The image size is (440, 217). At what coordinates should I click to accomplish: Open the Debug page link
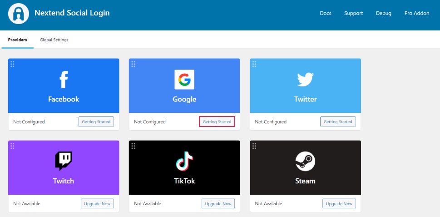384,13
